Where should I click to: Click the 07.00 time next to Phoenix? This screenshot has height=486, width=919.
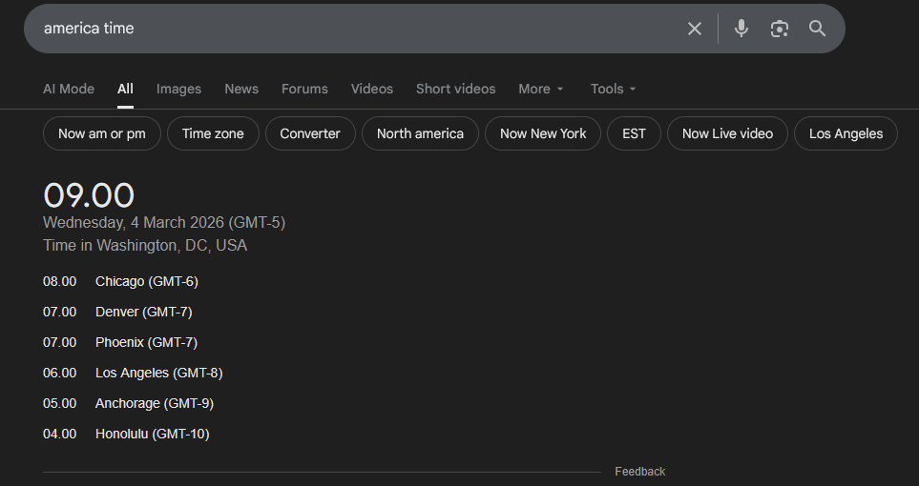click(x=60, y=342)
